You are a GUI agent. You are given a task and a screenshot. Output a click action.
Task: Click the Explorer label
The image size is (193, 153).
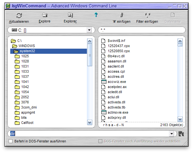[70, 21]
